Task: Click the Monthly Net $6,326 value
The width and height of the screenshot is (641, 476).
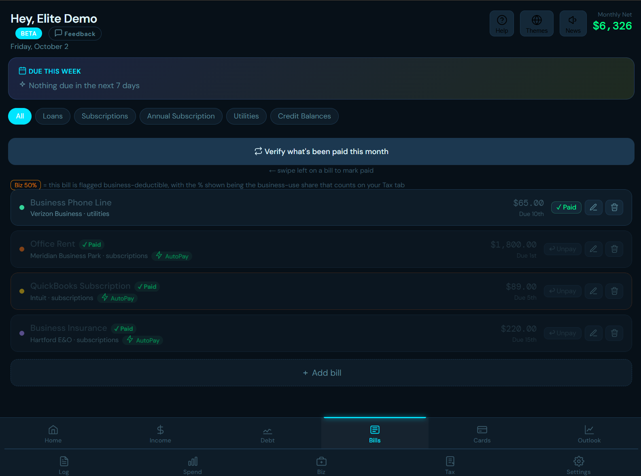Action: pos(612,26)
